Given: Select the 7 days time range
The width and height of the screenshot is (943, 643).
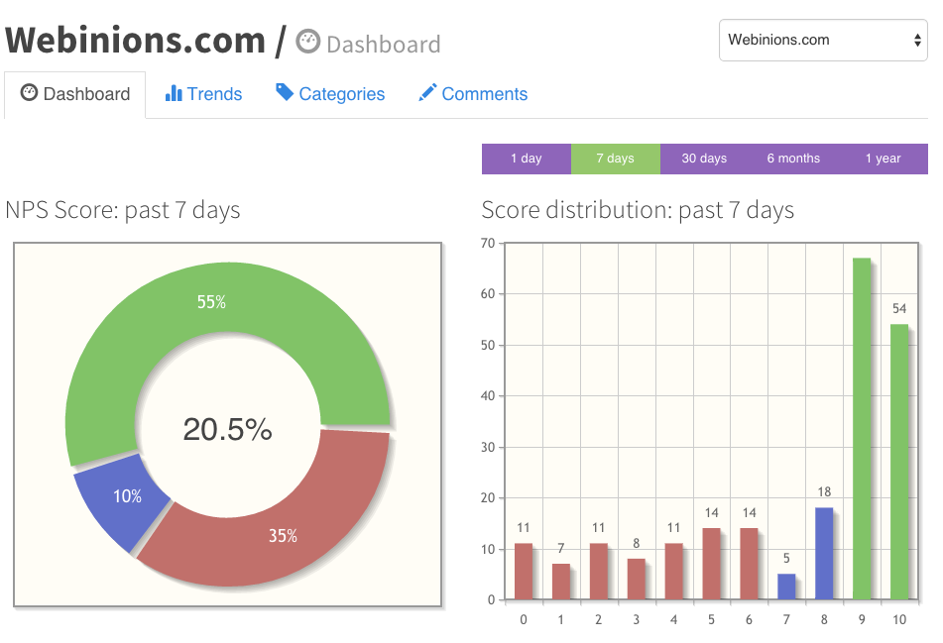Looking at the screenshot, I should 615,159.
